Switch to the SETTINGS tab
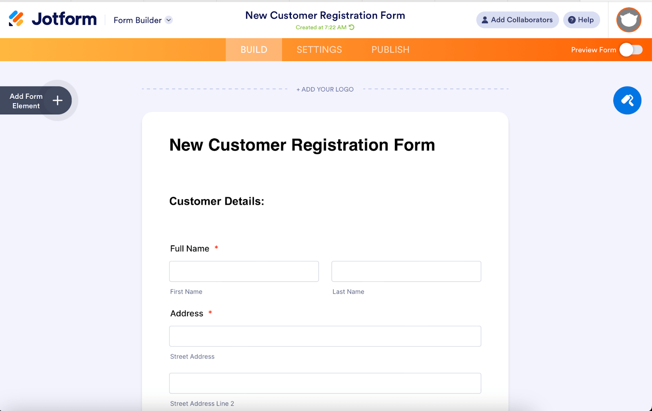Screen dimensions: 652x411 pos(319,50)
